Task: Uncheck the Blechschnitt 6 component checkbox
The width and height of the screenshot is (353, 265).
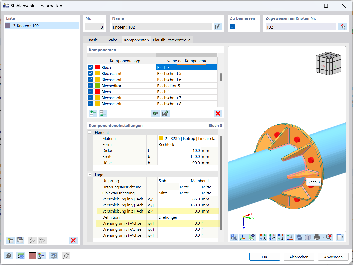Action: (x=90, y=79)
